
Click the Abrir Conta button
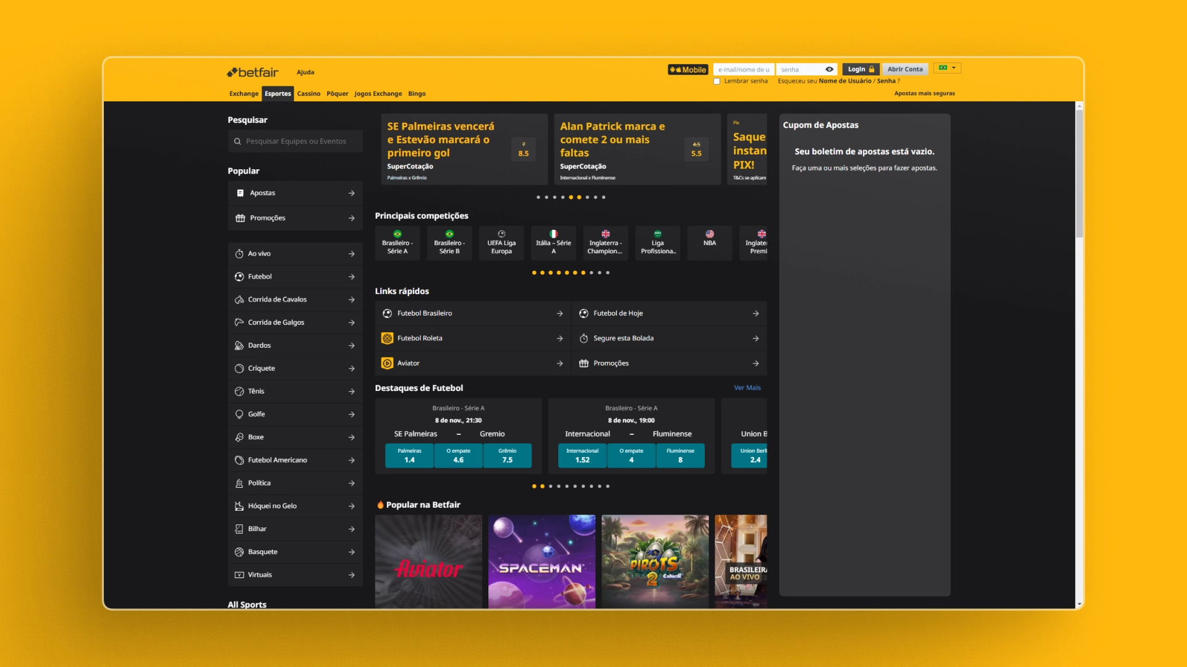[905, 69]
